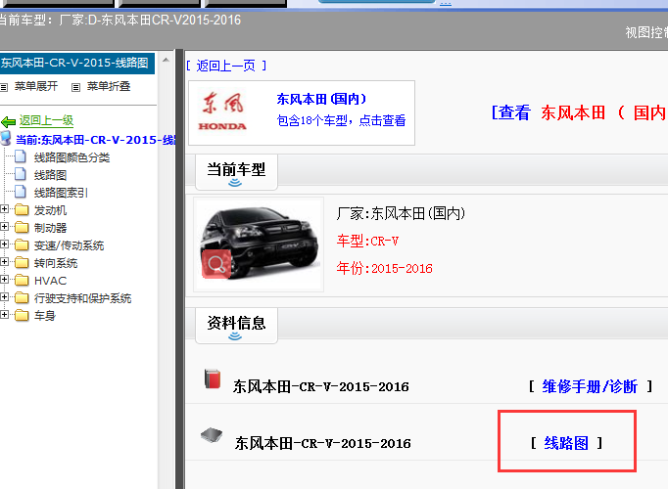Click 菜单展开 to expand menu
This screenshot has height=489, width=668.
point(36,86)
